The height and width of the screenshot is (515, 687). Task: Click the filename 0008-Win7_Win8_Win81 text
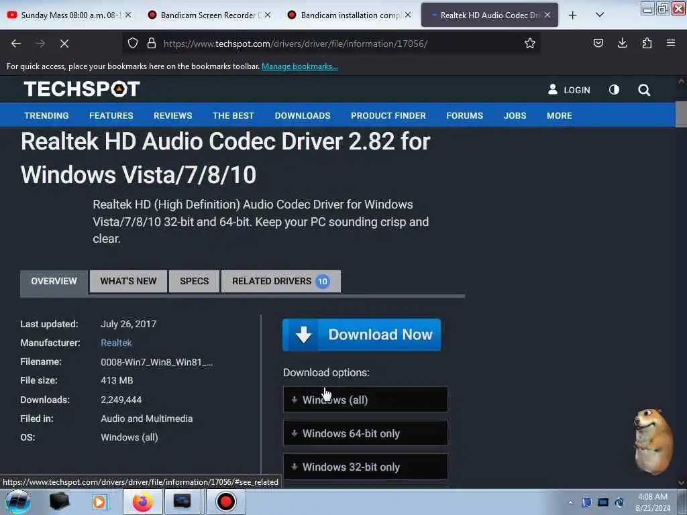coord(157,362)
